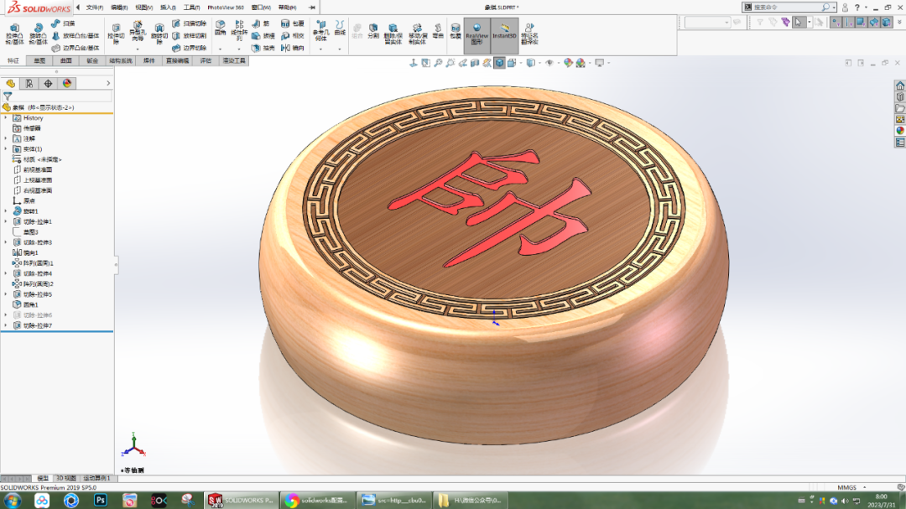Expand the 切除-拉伸1 feature
The height and width of the screenshot is (509, 906).
pyautogui.click(x=6, y=222)
